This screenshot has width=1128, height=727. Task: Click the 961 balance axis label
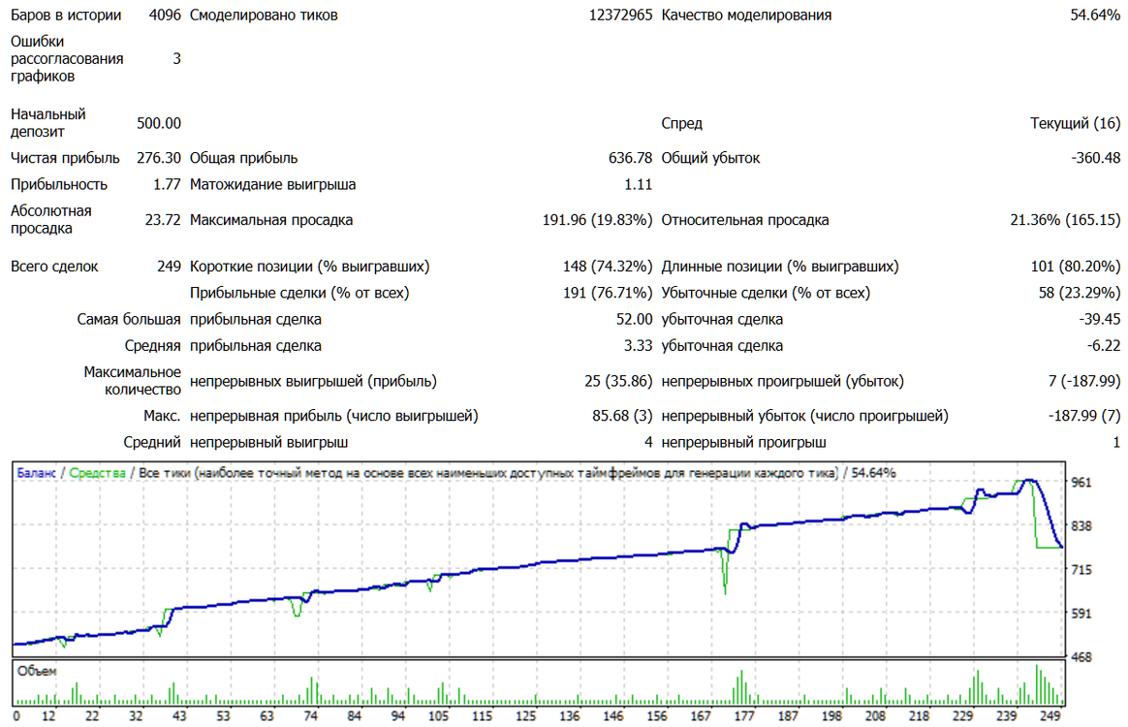[1081, 483]
